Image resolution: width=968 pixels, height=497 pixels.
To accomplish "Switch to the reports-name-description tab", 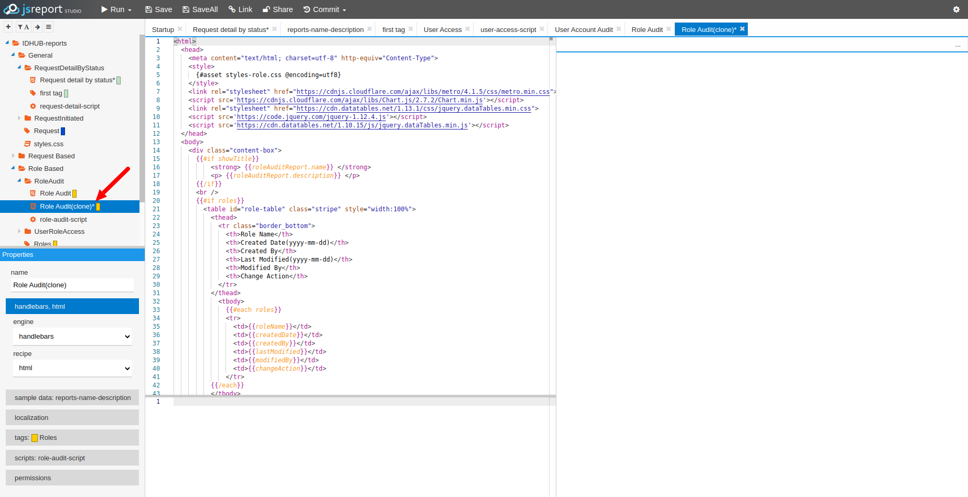I will pyautogui.click(x=325, y=30).
